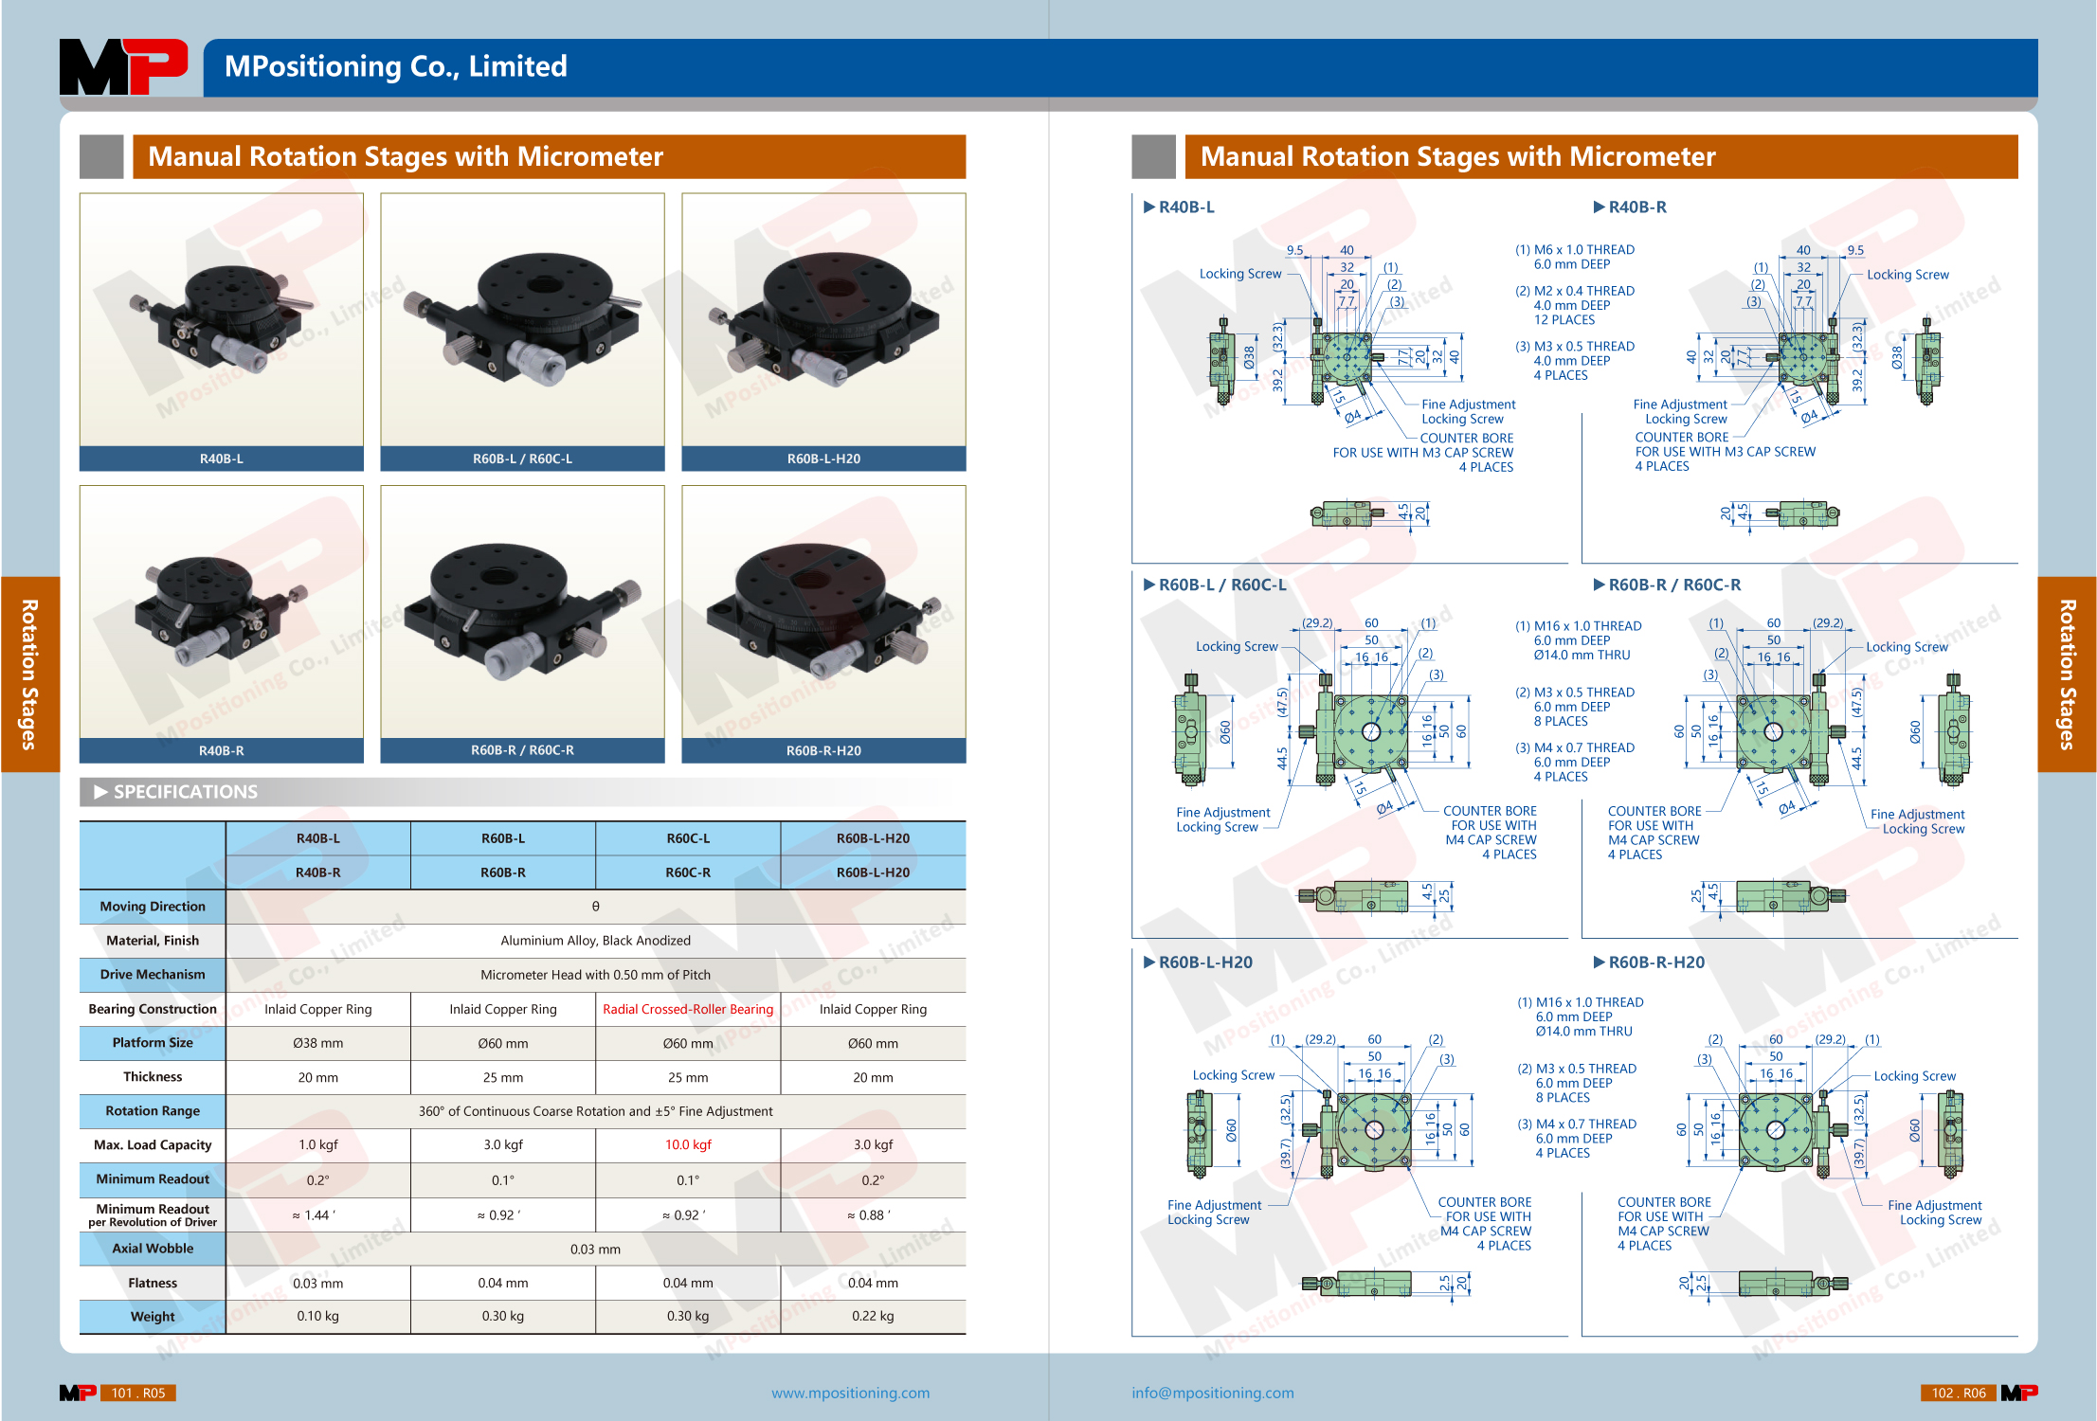Click the triangle before R40B-L drawing heading
Viewport: 2097px width, 1421px height.
1148,207
